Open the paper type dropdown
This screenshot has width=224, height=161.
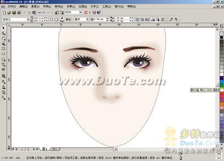point(28,20)
